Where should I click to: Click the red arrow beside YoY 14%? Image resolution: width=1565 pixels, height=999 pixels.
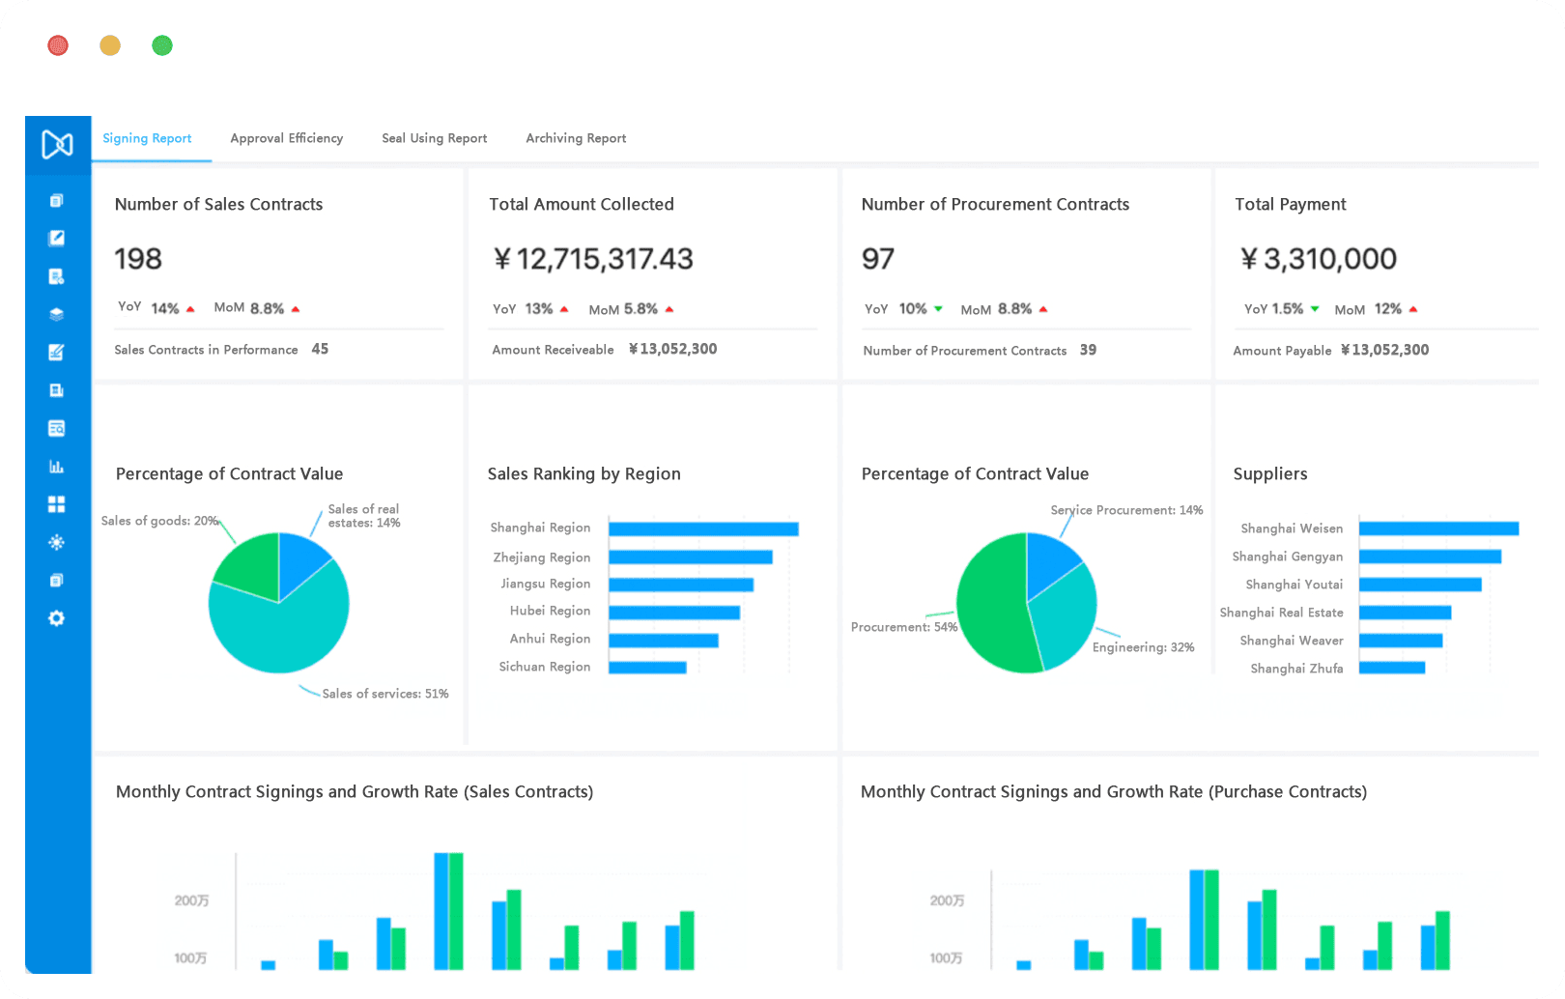click(190, 309)
